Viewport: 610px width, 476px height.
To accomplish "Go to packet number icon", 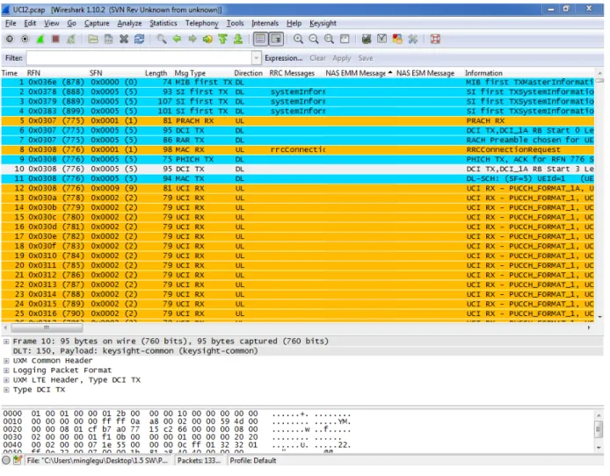I will pyautogui.click(x=207, y=40).
